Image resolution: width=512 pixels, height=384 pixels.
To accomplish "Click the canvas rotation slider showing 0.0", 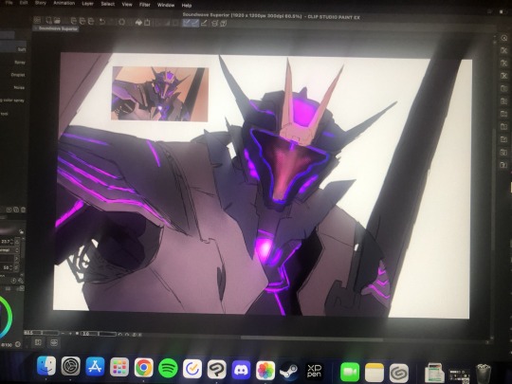I will [99, 334].
